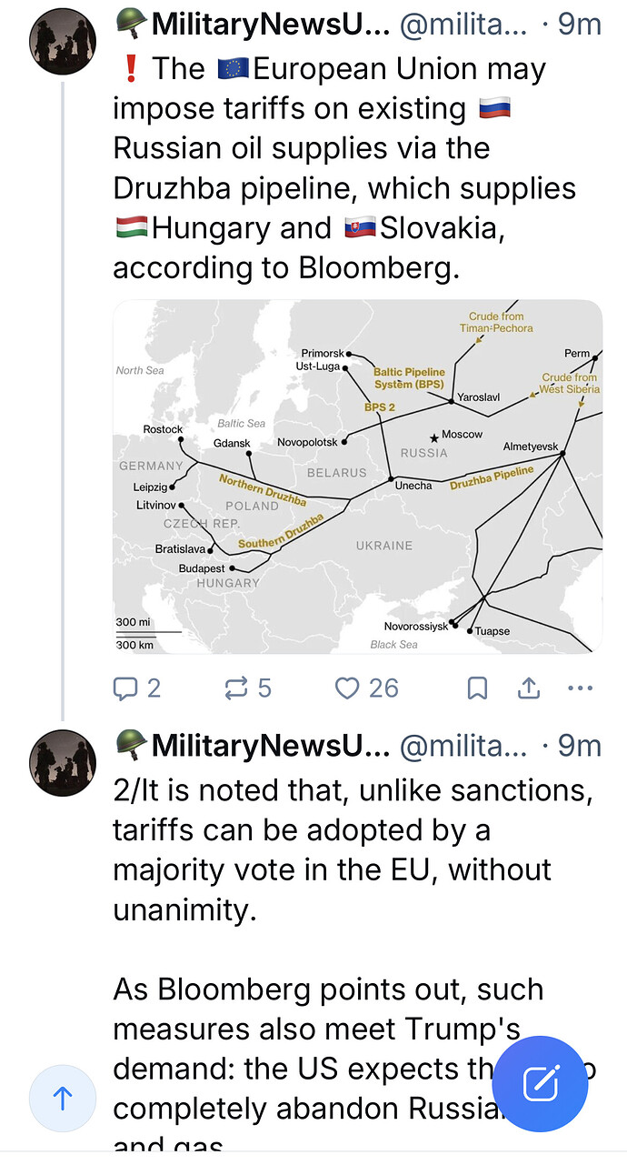Open the second tweet's profile avatar
The image size is (627, 1165).
(62, 762)
